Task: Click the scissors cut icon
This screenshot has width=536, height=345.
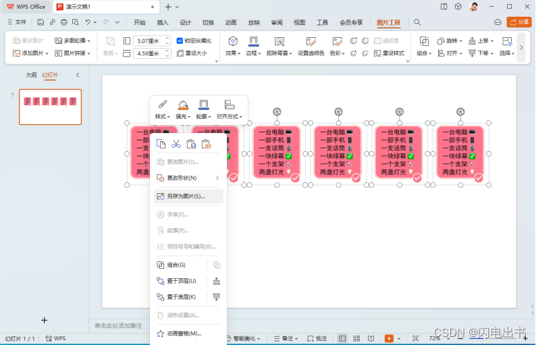Action: (176, 144)
